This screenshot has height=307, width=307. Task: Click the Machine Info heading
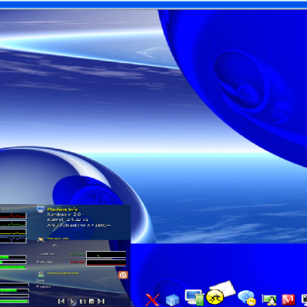point(62,210)
